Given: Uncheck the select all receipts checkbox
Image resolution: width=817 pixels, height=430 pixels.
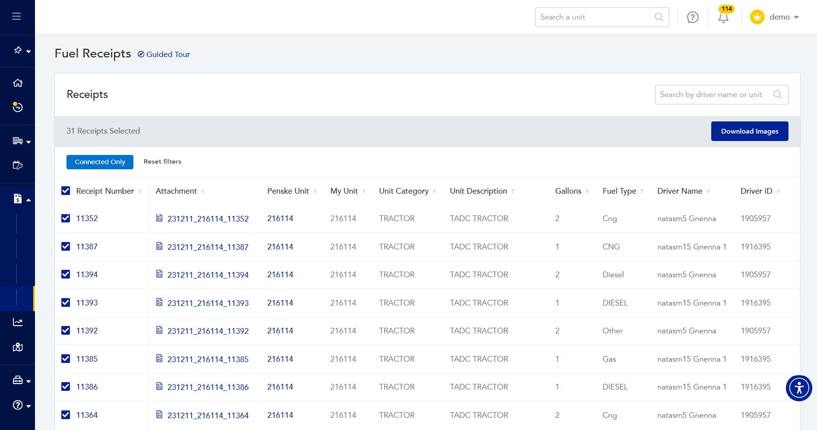Looking at the screenshot, I should (66, 191).
